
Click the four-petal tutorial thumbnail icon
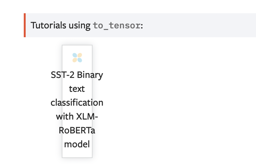(77, 58)
